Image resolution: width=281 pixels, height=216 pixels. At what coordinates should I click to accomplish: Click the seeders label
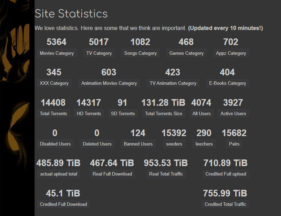pos(174,144)
